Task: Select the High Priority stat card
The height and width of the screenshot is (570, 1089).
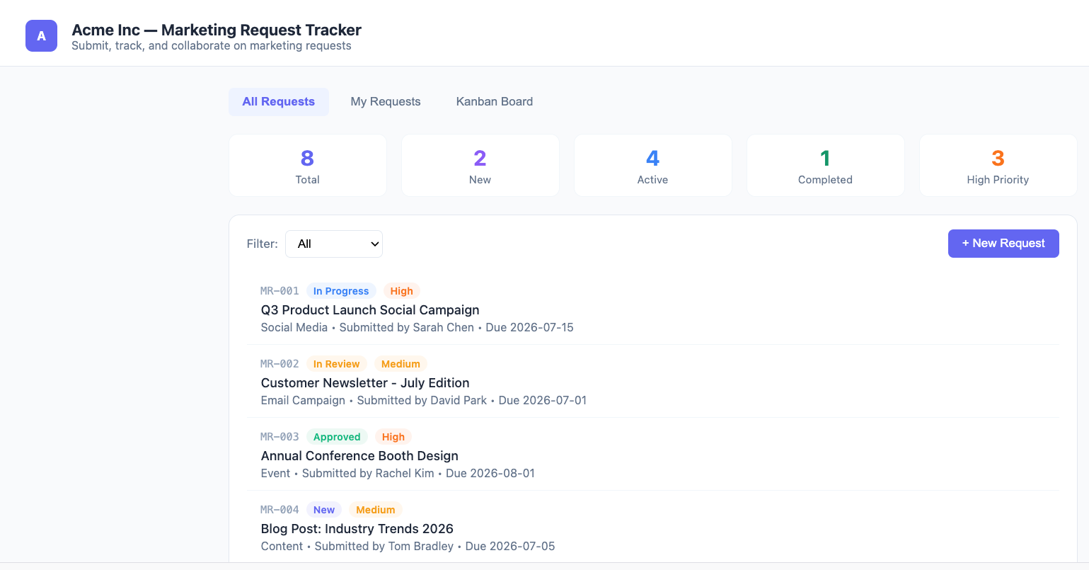Action: tap(998, 166)
